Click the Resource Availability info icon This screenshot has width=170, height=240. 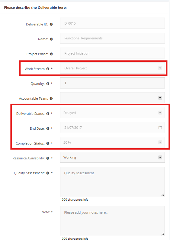[x=48, y=158]
